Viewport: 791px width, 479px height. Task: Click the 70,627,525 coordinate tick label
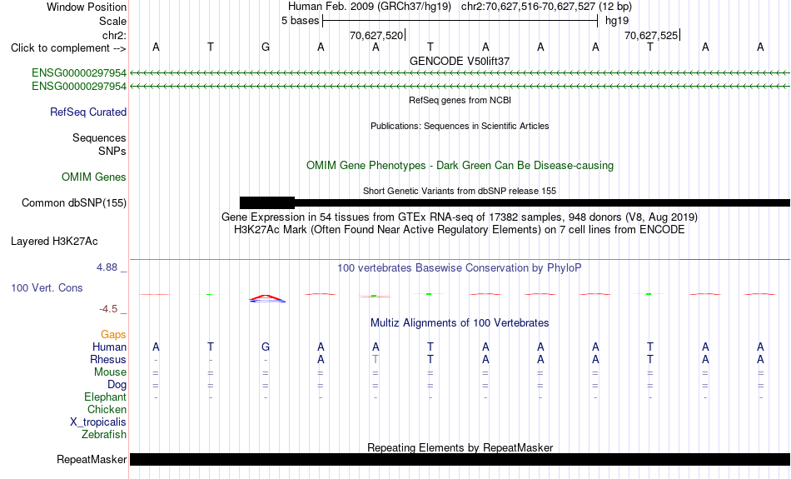point(651,35)
